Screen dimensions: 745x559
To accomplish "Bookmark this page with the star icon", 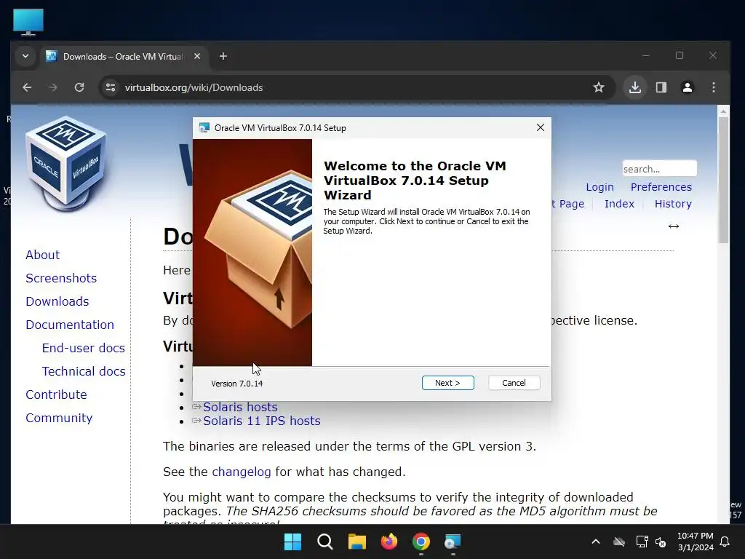I will pos(599,87).
